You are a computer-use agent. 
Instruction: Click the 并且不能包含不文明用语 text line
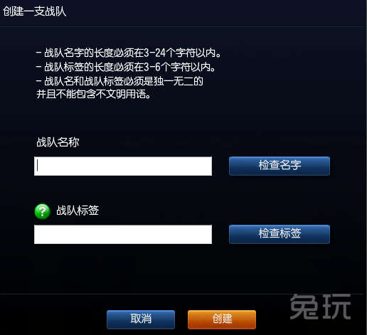[x=93, y=94]
